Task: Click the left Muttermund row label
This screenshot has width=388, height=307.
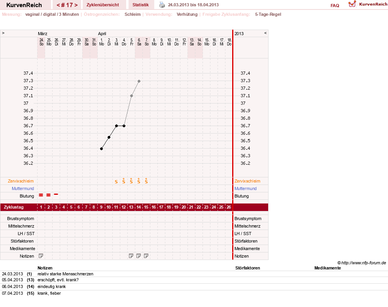Action: [23, 188]
